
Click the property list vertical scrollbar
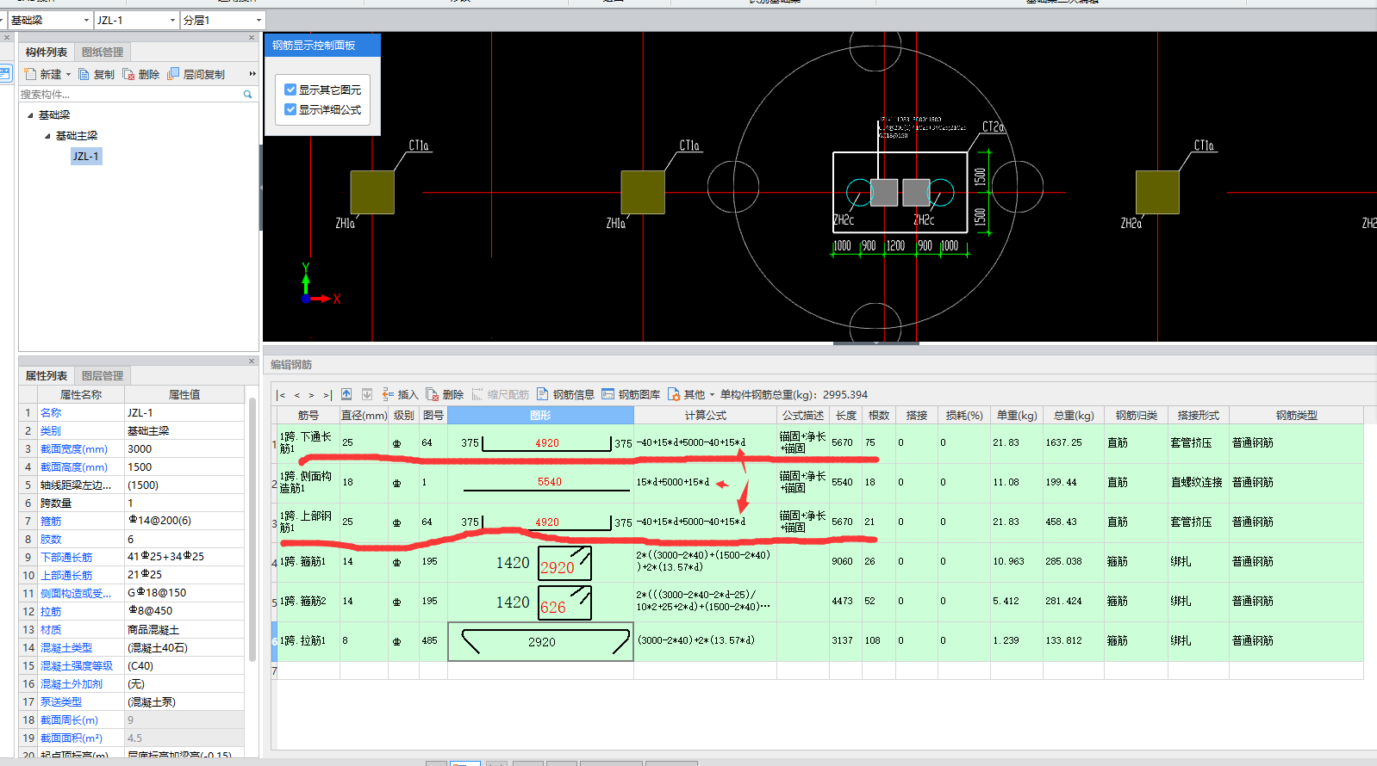click(x=252, y=529)
